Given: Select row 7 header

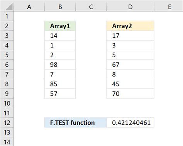Looking at the screenshot, I should pos(7,74).
